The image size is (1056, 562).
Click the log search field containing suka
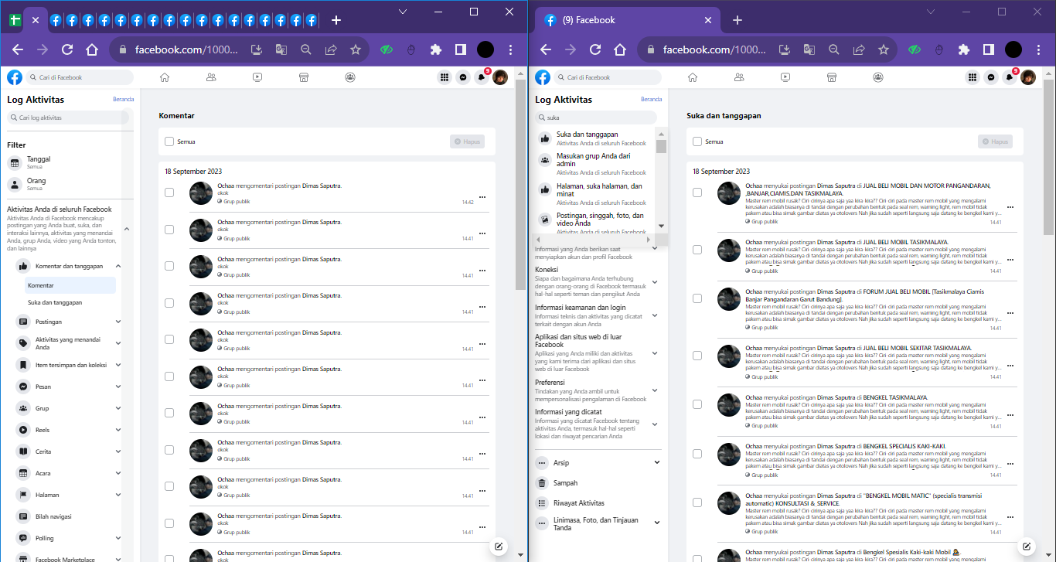pos(596,118)
